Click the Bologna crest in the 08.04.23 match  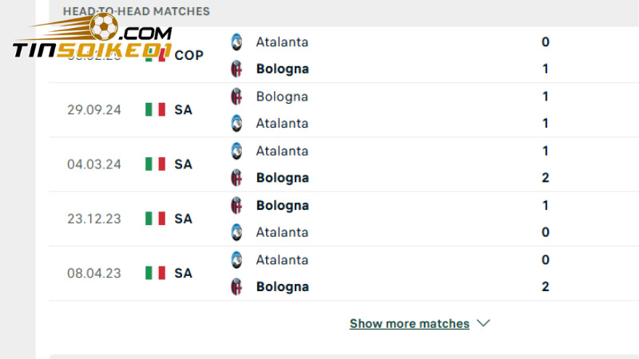click(x=236, y=286)
